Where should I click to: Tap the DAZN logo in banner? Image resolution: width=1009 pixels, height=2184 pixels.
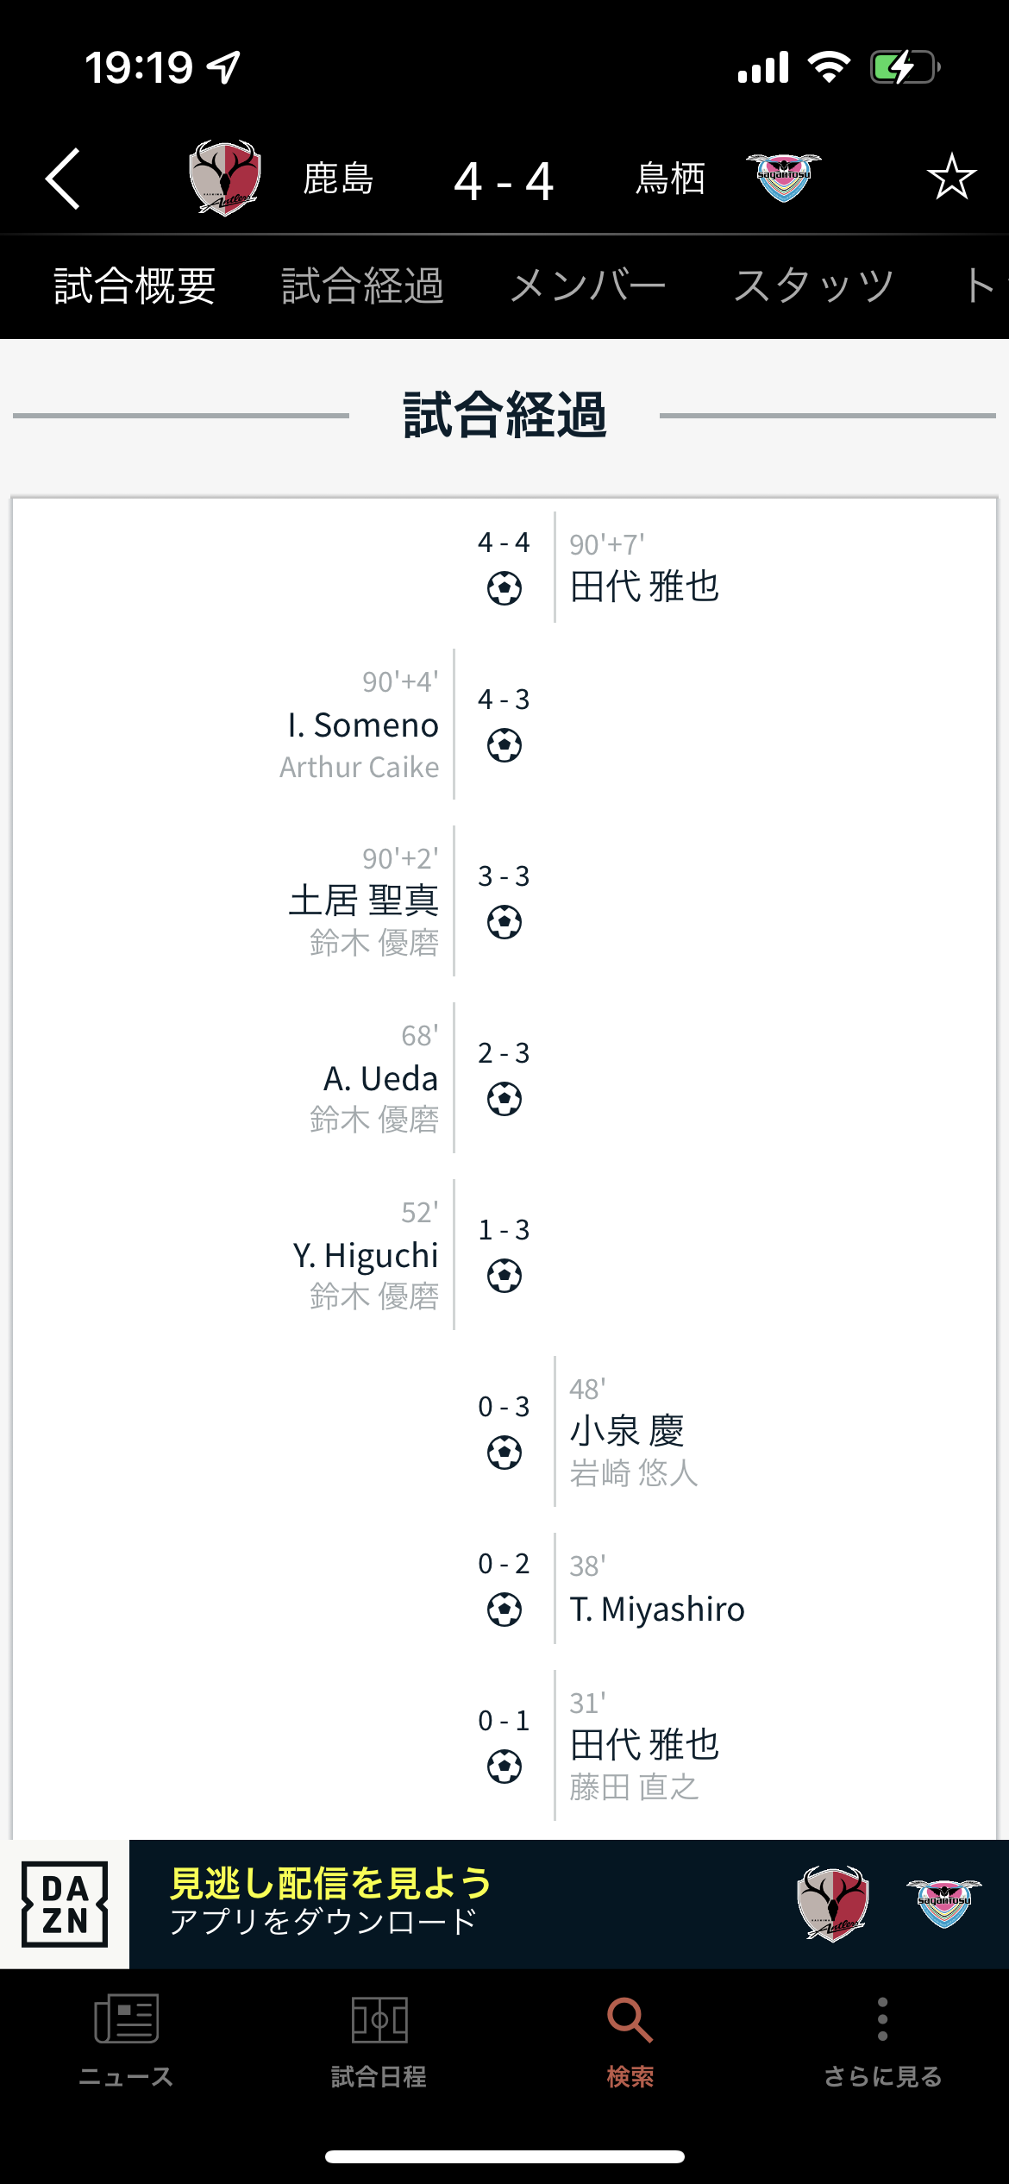click(x=65, y=1904)
